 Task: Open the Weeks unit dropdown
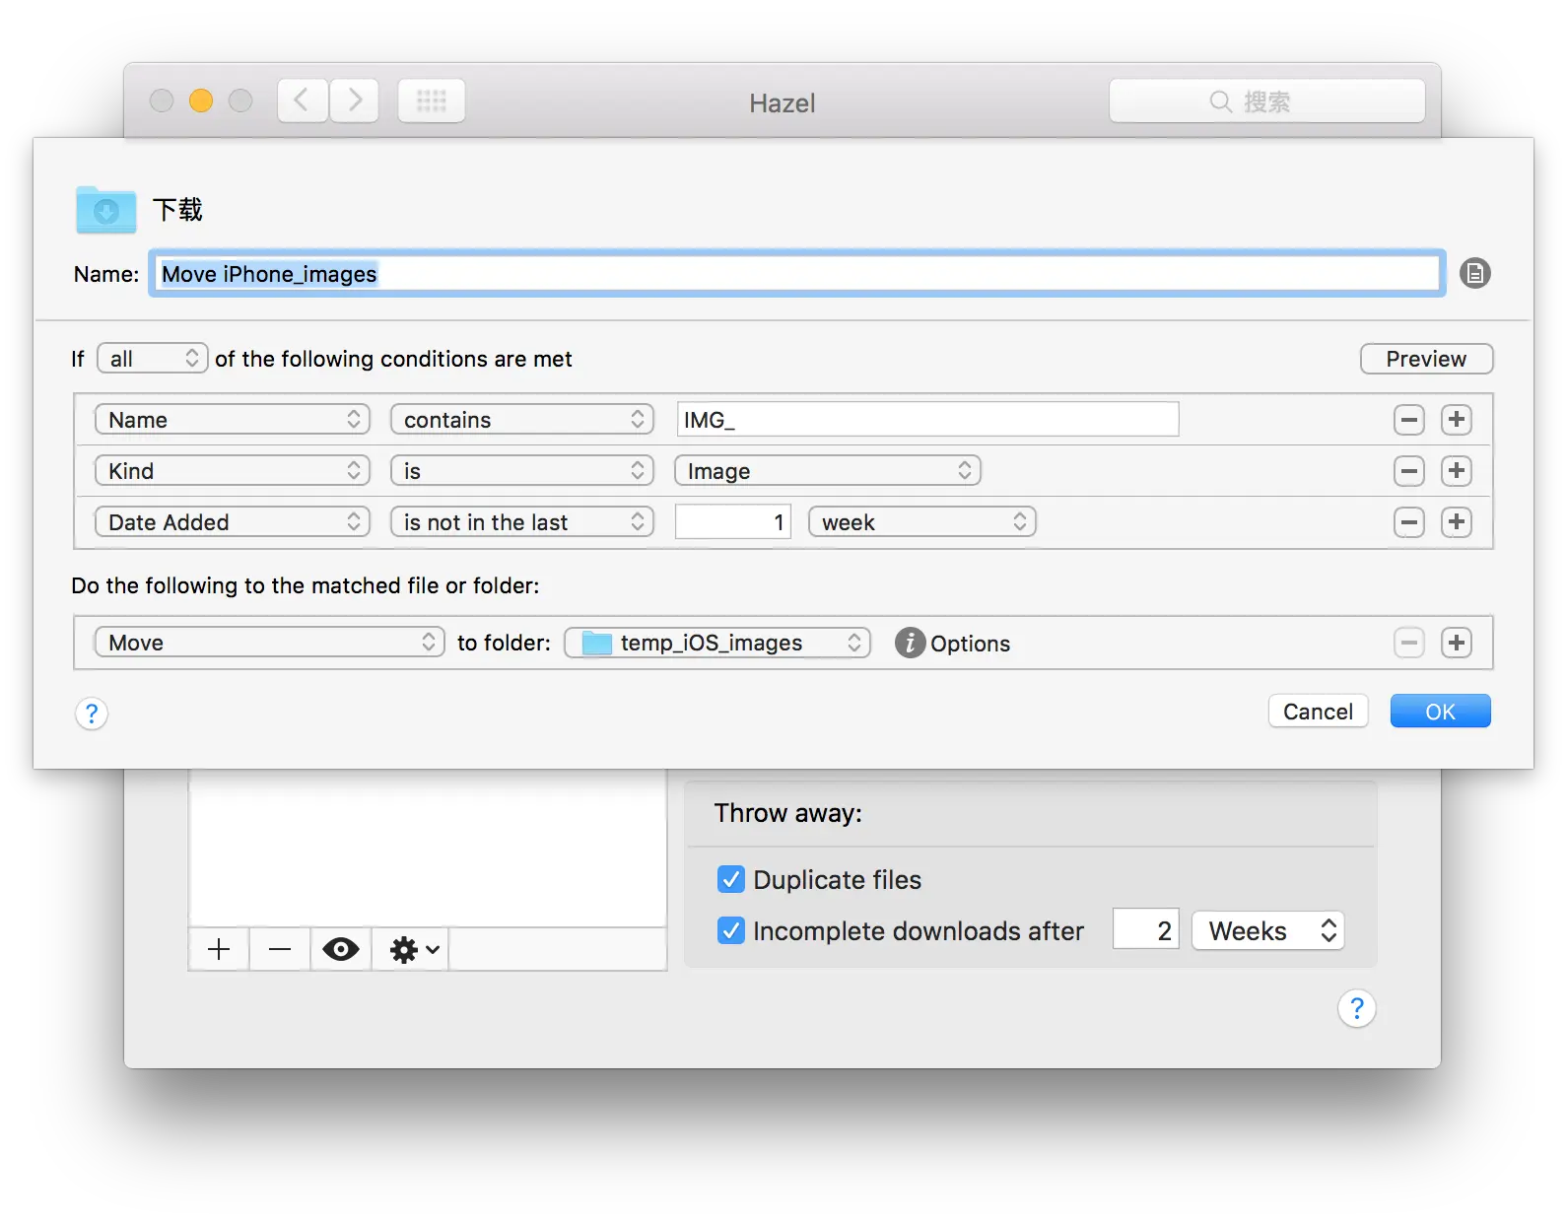tap(1268, 930)
